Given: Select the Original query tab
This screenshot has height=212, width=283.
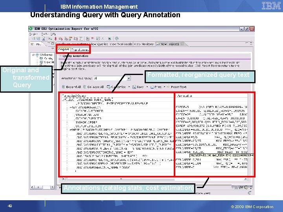Looking at the screenshot, I should click(64, 49).
